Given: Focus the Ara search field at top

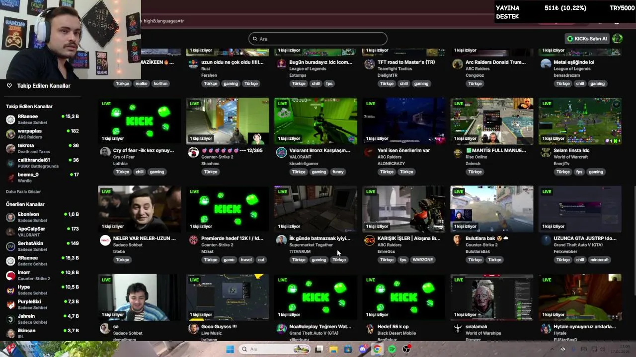Looking at the screenshot, I should 318,39.
